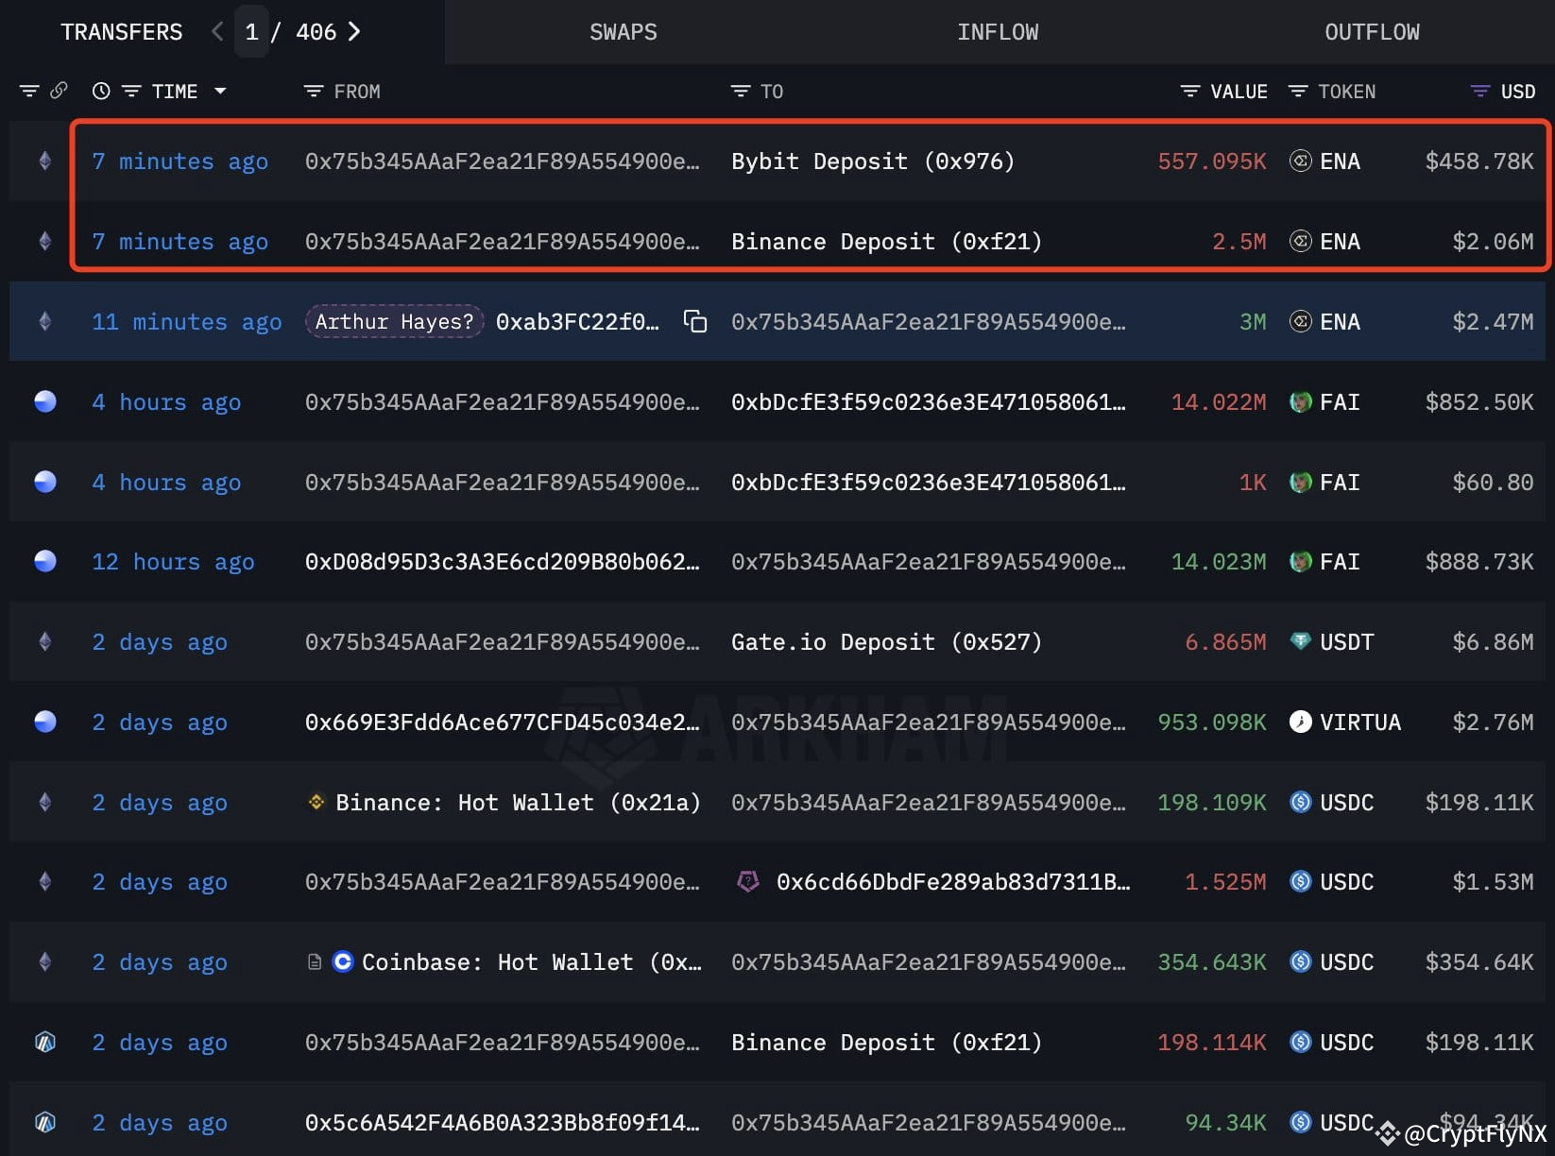Select the $6.86M USD value
Image resolution: width=1555 pixels, height=1156 pixels.
click(1494, 642)
